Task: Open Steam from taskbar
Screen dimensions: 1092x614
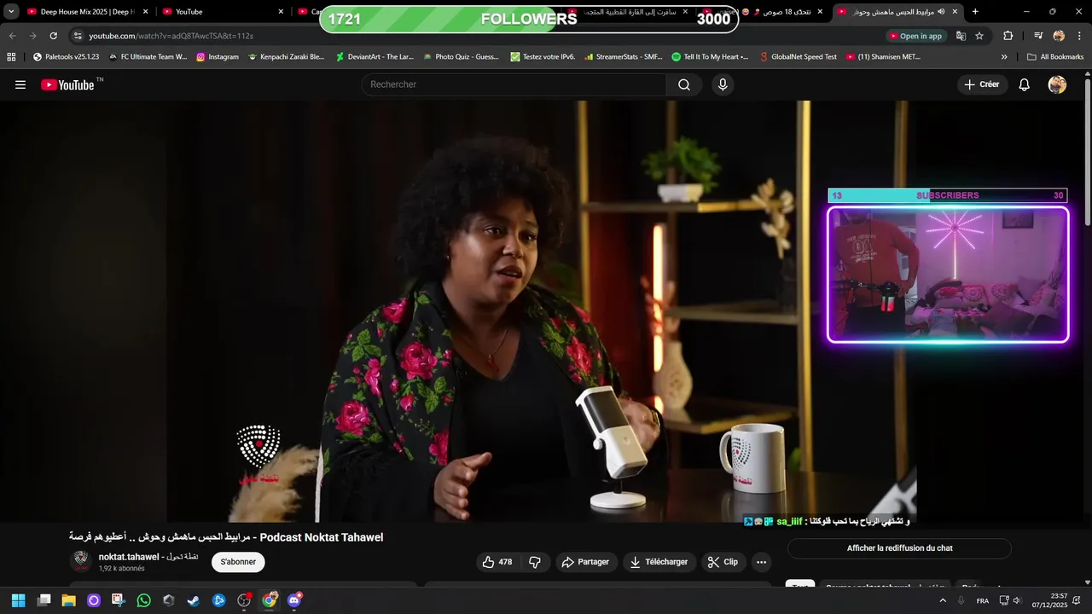Action: click(x=194, y=600)
